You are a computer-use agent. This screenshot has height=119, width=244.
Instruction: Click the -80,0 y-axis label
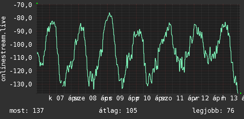point(23,18)
